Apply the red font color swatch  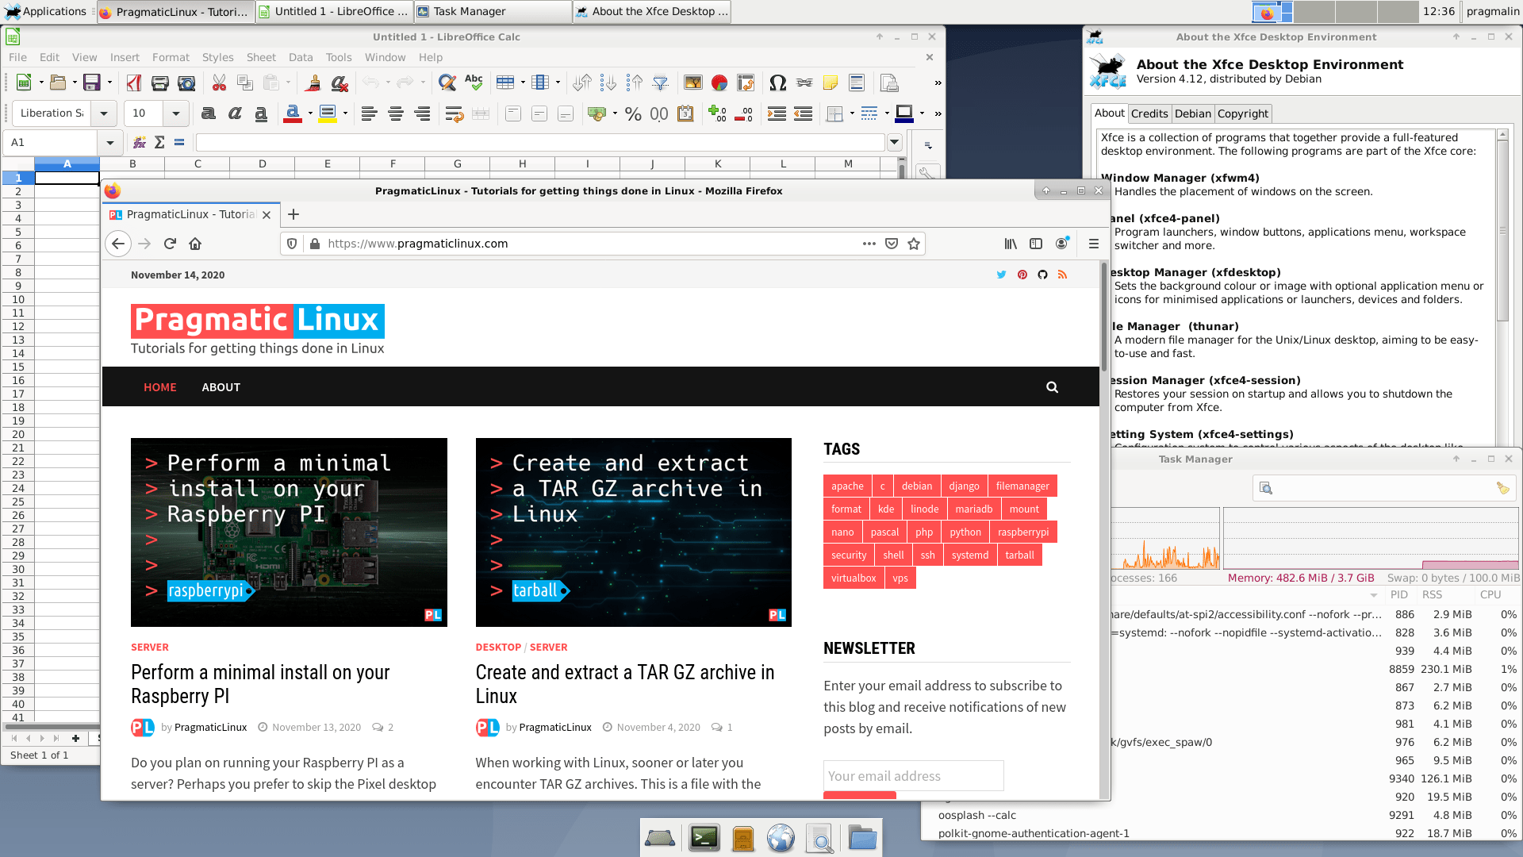292,113
